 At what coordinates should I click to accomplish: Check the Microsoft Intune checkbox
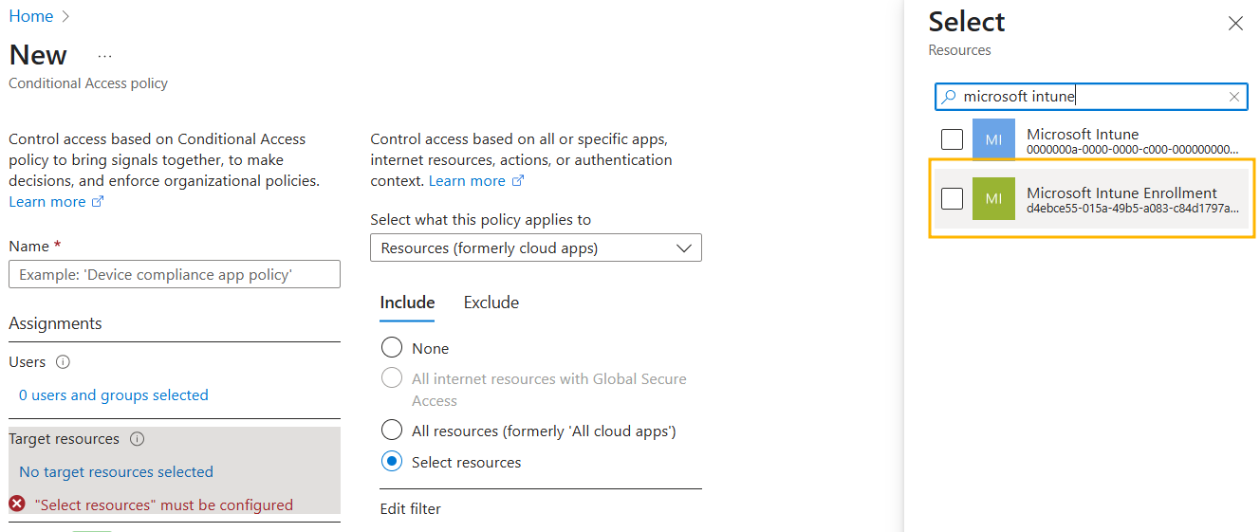coord(952,139)
